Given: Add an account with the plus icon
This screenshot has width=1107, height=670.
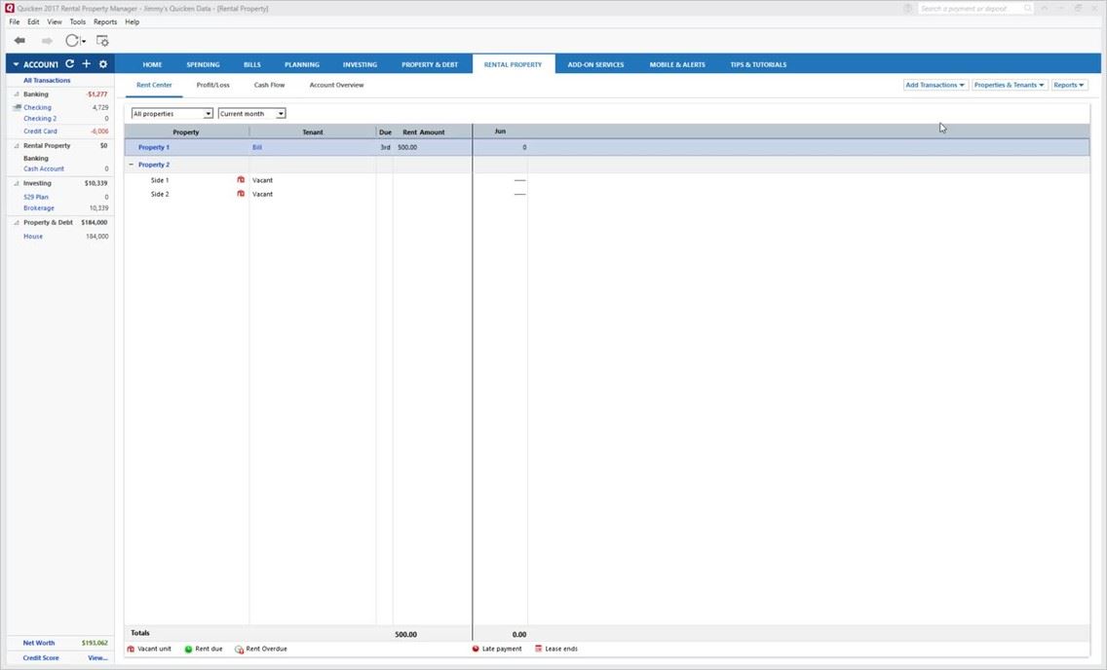Looking at the screenshot, I should coord(86,64).
